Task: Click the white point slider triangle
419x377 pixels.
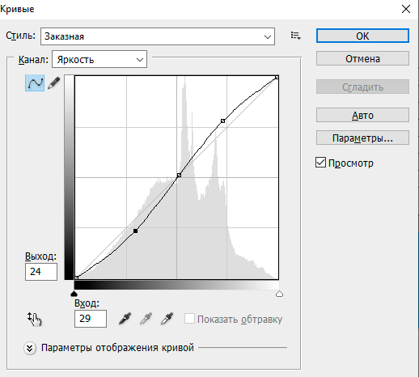Action: 279,294
